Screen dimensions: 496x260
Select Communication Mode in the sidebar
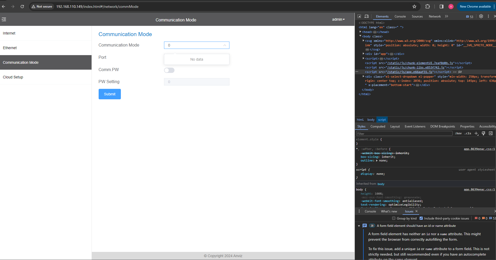pyautogui.click(x=46, y=62)
